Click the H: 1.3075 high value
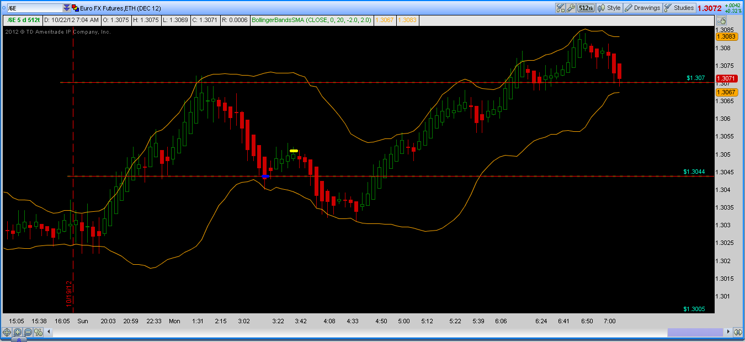 pos(146,20)
